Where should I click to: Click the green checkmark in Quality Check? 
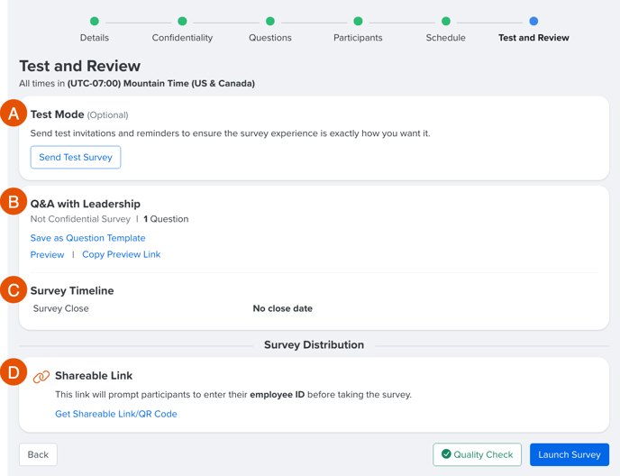(446, 453)
